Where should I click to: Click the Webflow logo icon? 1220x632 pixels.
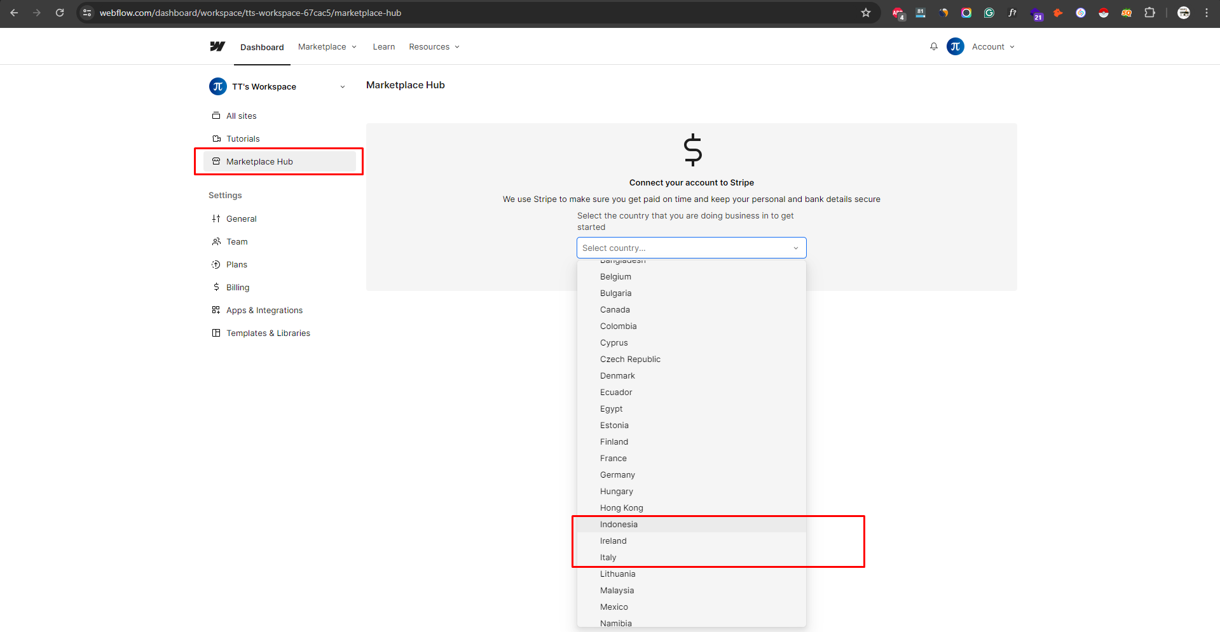coord(217,46)
